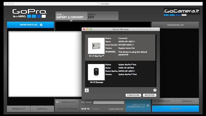The height and width of the screenshot is (116, 206).
Task: Click the empty import file list area
Action: point(45,64)
